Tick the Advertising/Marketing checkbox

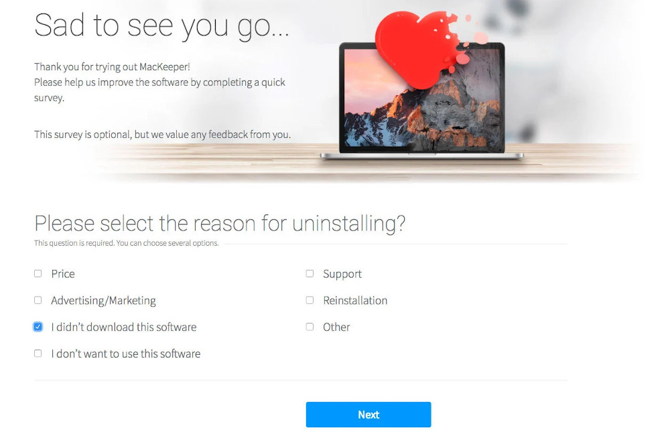tap(38, 300)
